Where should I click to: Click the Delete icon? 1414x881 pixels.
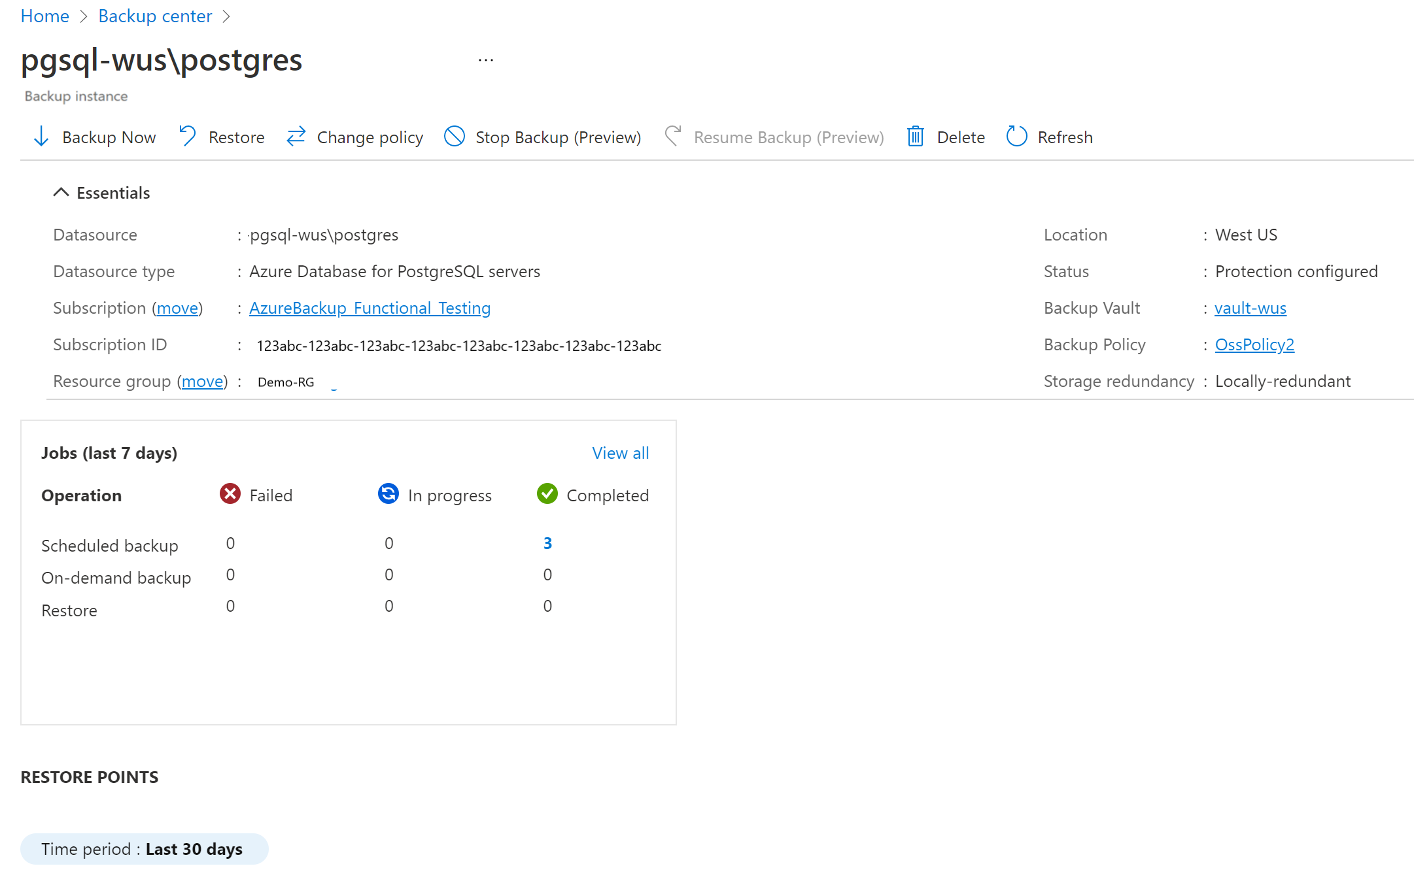click(x=916, y=137)
